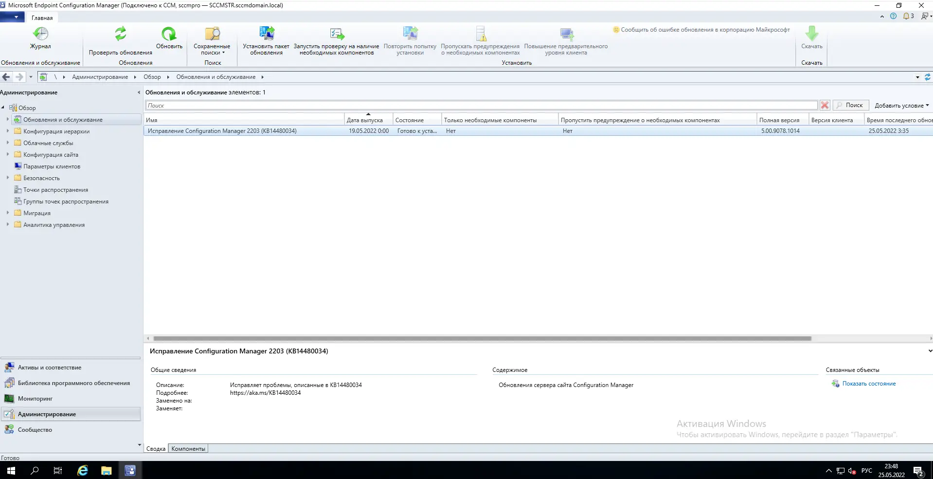
Task: Open notifications bell icon showing 3
Action: point(908,16)
